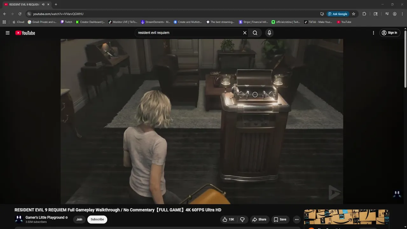Click the magnifier search button
The height and width of the screenshot is (229, 407).
coord(255,33)
